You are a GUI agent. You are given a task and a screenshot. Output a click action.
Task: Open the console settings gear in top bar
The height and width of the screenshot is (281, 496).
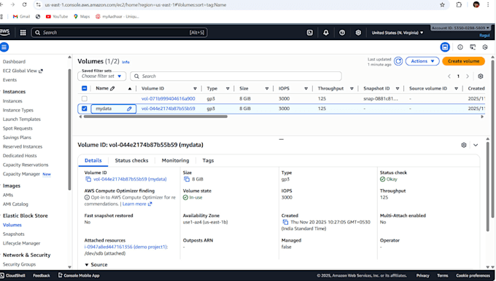[x=358, y=33]
